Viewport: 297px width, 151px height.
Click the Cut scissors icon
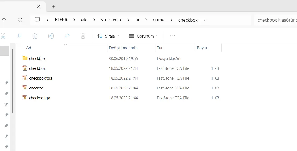point(3,36)
